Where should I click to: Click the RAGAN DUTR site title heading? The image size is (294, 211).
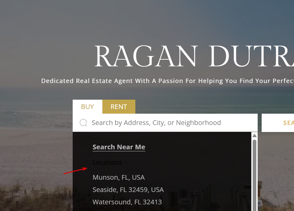194,56
